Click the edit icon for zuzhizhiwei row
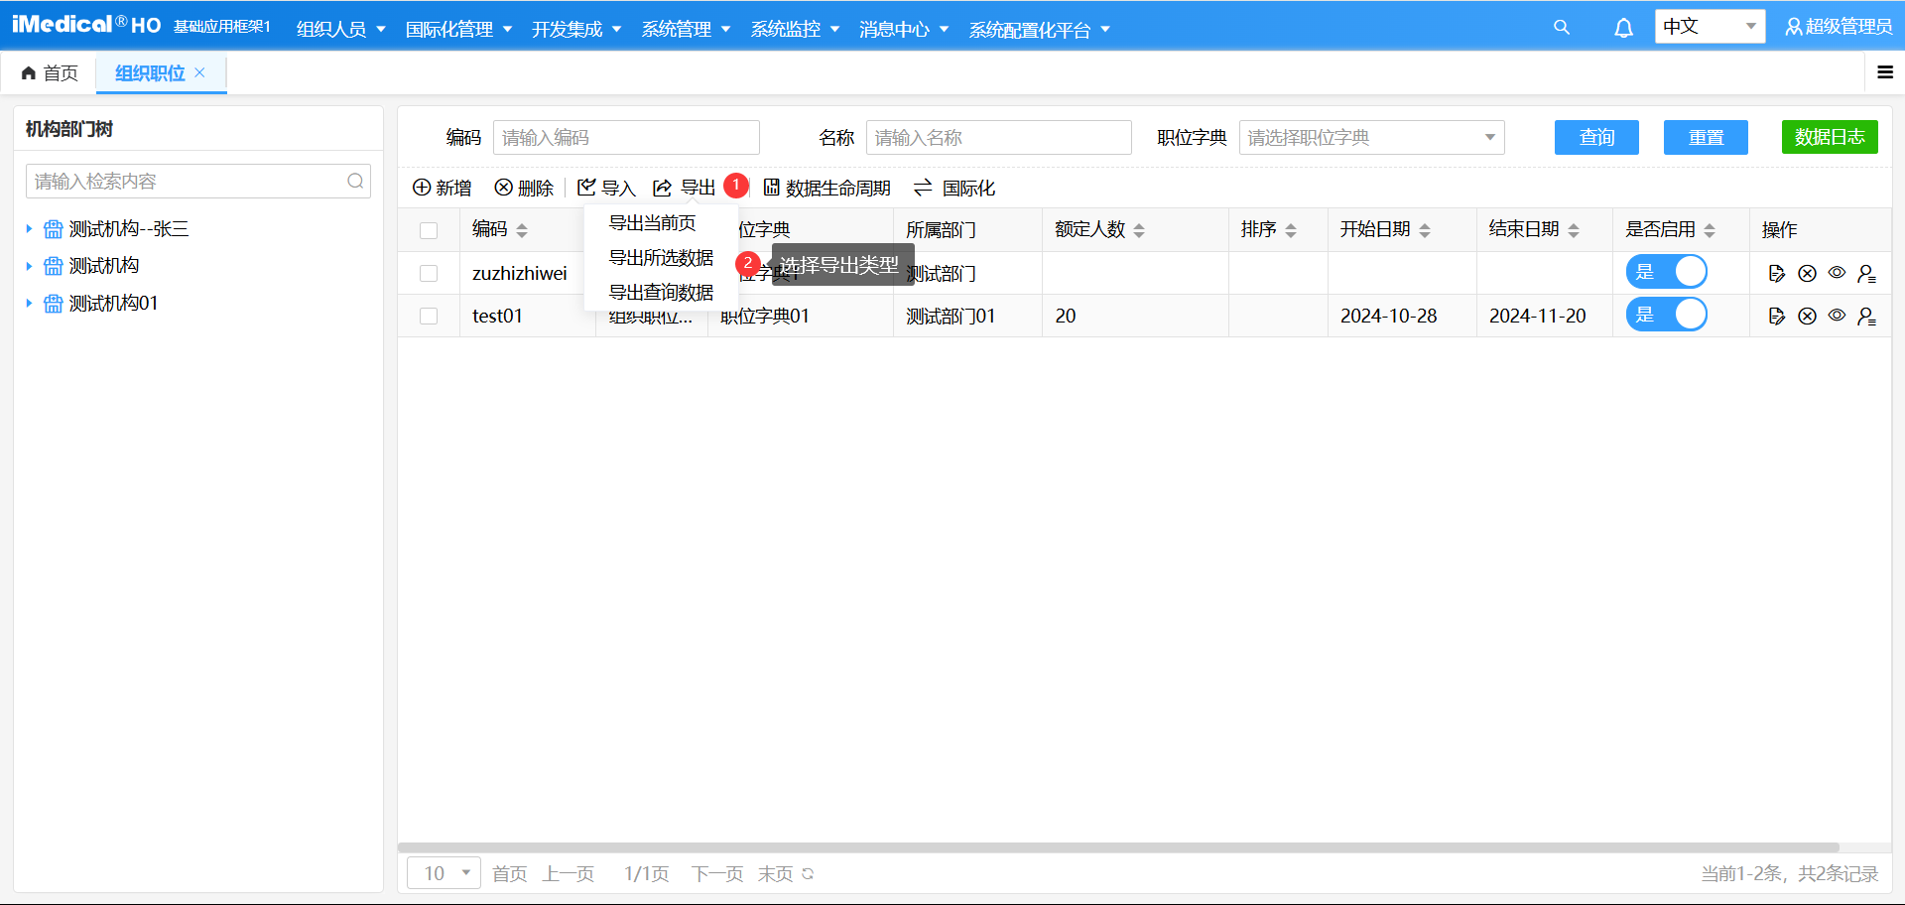The width and height of the screenshot is (1905, 905). click(x=1777, y=273)
